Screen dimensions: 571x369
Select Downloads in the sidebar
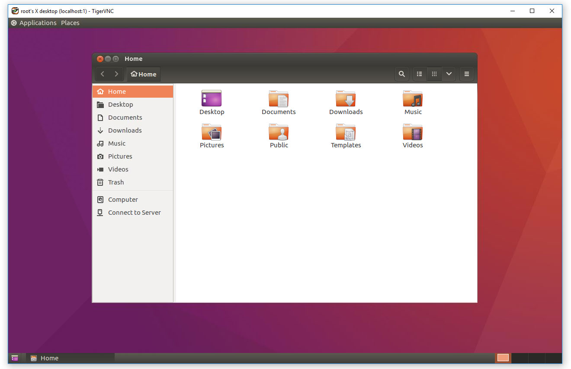(133, 130)
